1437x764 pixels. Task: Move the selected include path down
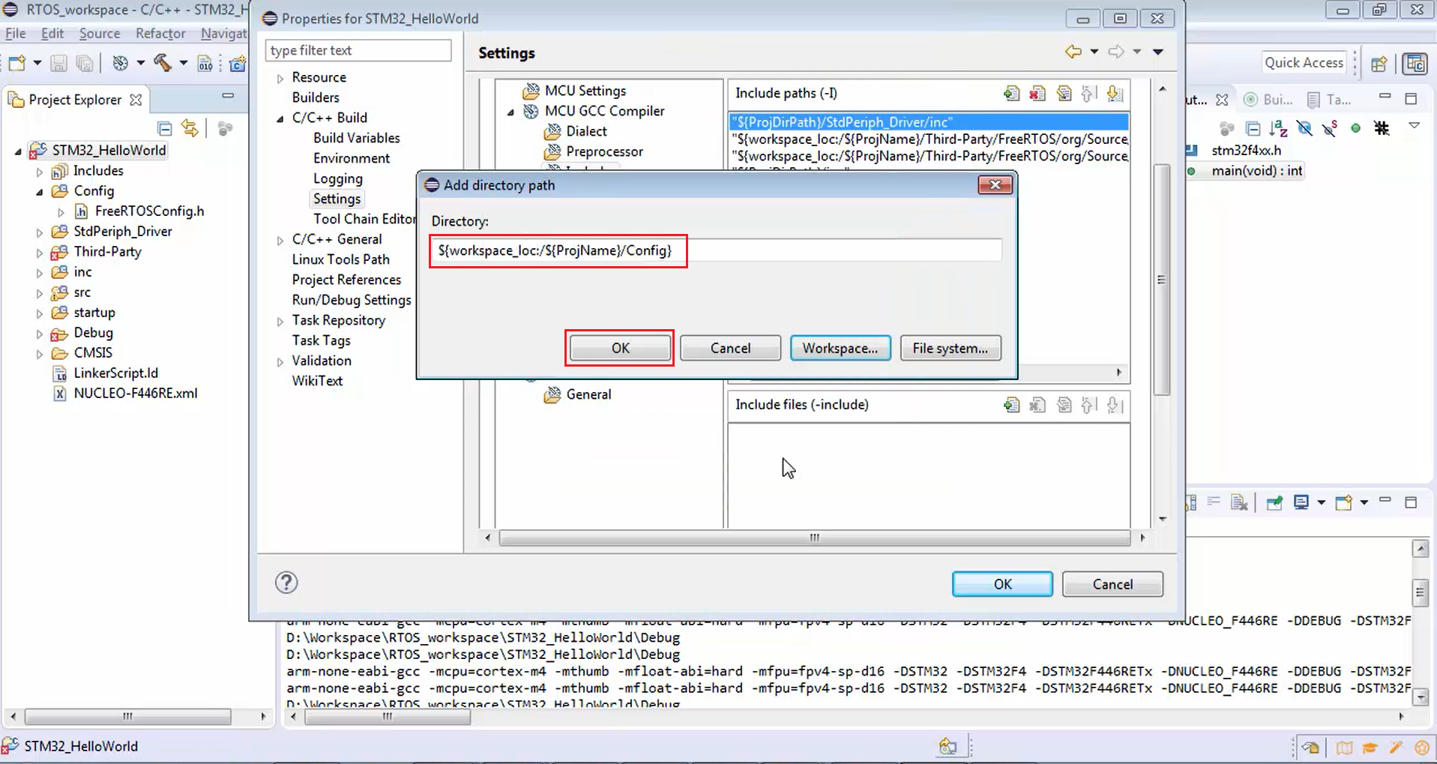[x=1115, y=94]
